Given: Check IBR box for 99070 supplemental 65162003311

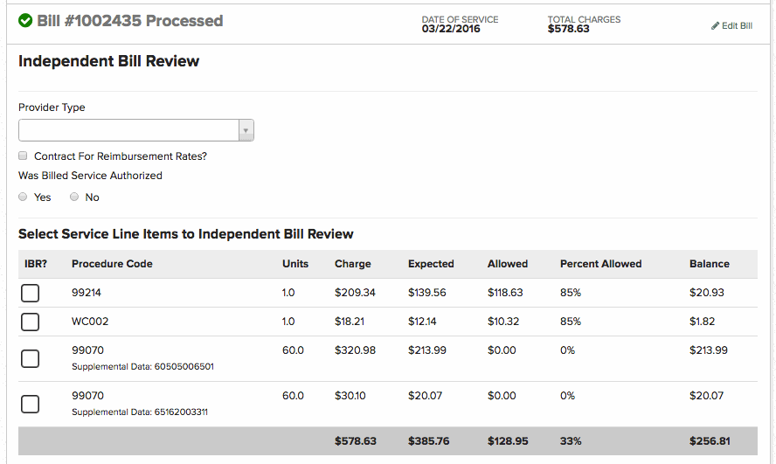Looking at the screenshot, I should pos(31,404).
